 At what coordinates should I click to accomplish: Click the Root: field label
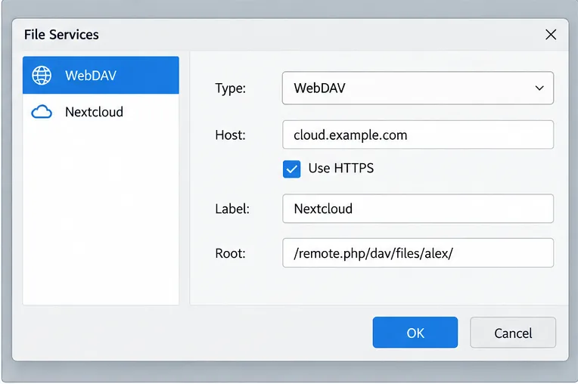coord(231,253)
